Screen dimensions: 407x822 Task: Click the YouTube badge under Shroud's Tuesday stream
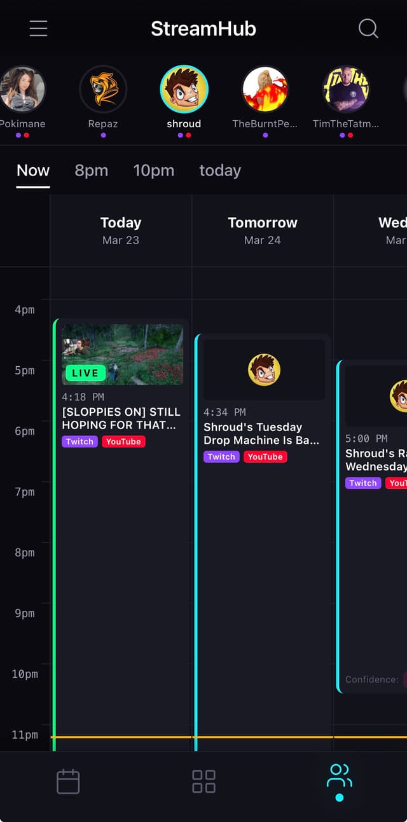point(265,456)
